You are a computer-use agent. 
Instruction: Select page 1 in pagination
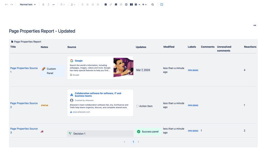tap(133, 142)
